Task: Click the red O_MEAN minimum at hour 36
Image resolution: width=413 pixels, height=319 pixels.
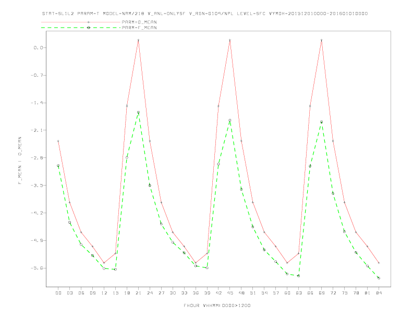Action: point(196,263)
